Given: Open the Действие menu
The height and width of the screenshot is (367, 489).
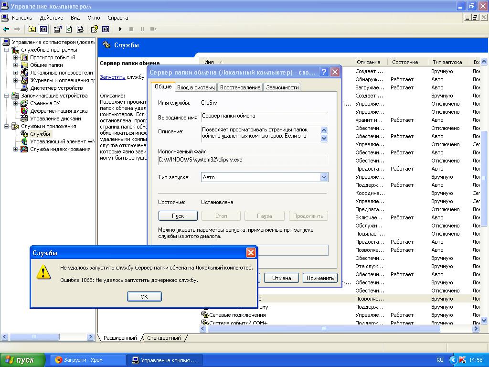Looking at the screenshot, I should pos(52,18).
